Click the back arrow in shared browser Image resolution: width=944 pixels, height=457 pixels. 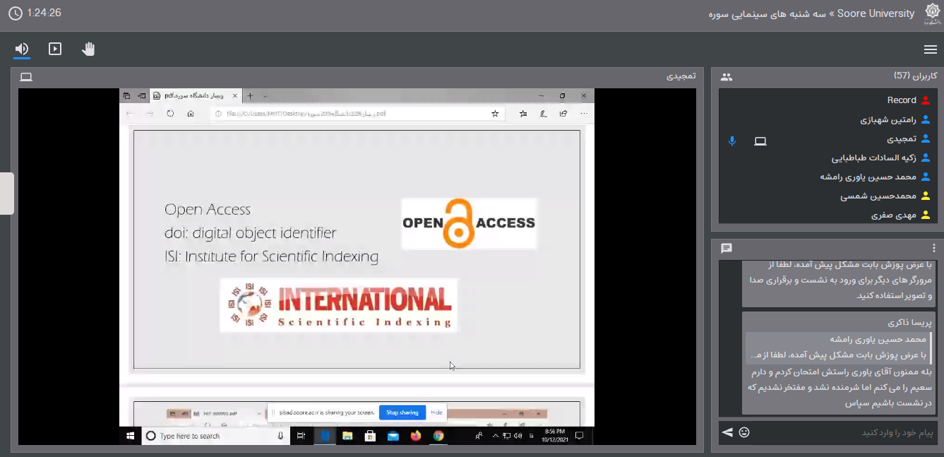(129, 114)
